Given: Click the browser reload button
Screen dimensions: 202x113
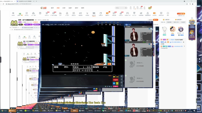Looking at the screenshot, I should click(3, 4).
